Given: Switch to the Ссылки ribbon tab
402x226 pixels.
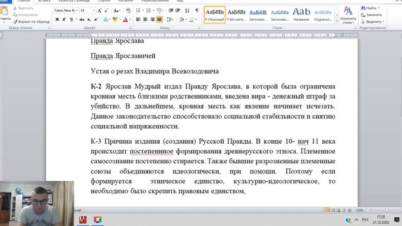Looking at the screenshot, I should [x=104, y=1].
